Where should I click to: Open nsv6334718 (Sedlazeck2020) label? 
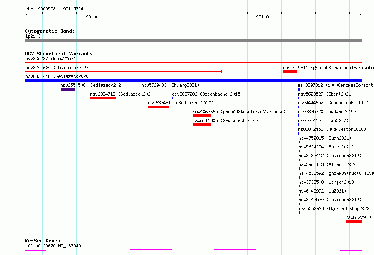[x=123, y=94]
